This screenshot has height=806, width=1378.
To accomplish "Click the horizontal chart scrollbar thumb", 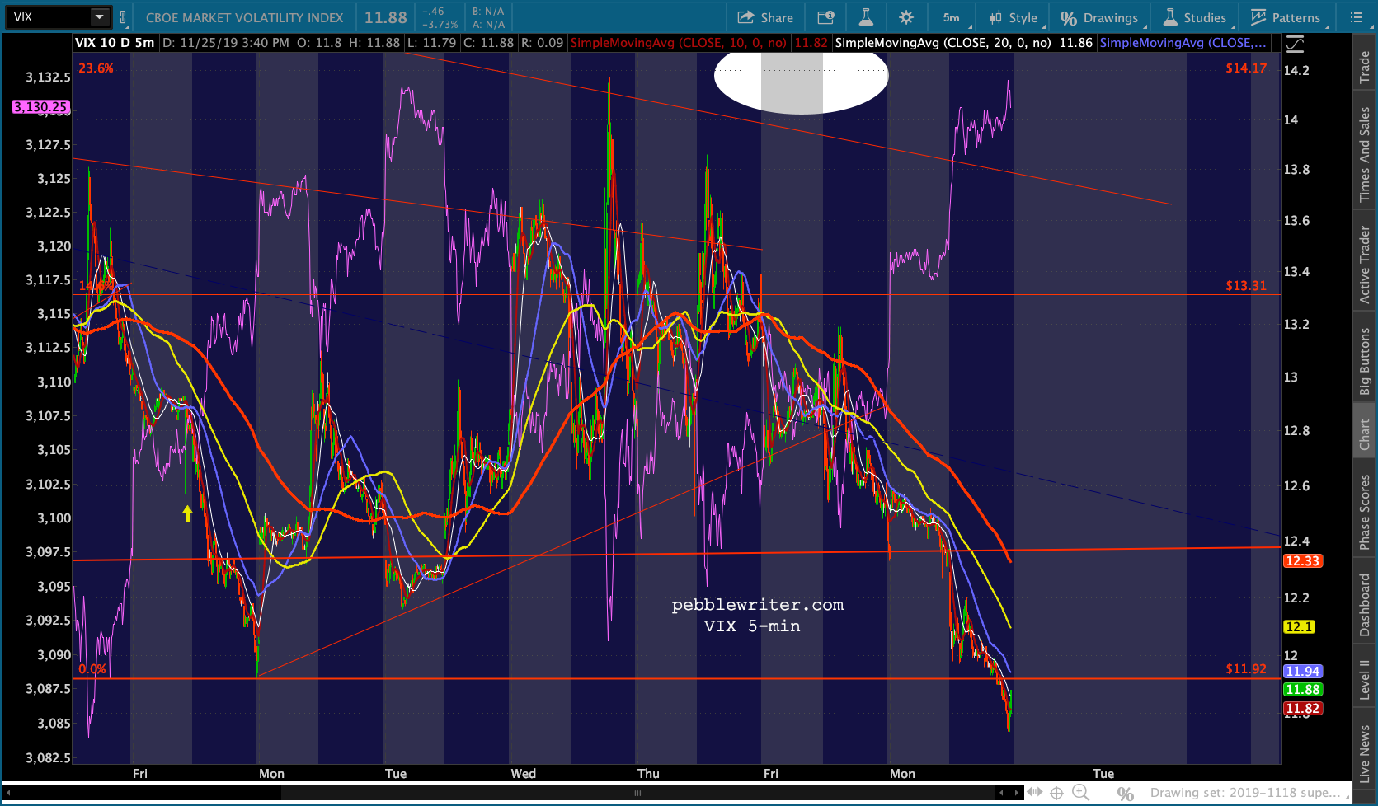I will tap(638, 793).
